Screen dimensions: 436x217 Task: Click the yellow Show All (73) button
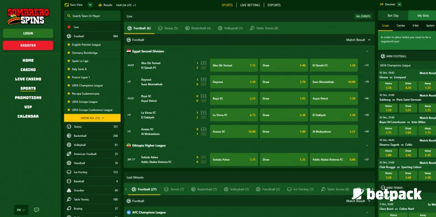click(x=92, y=118)
